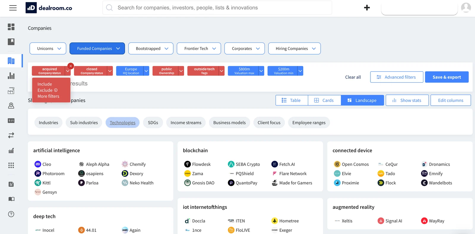The image size is (475, 234).
Task: Open the apps grid icon in sidebar
Action: 11,165
